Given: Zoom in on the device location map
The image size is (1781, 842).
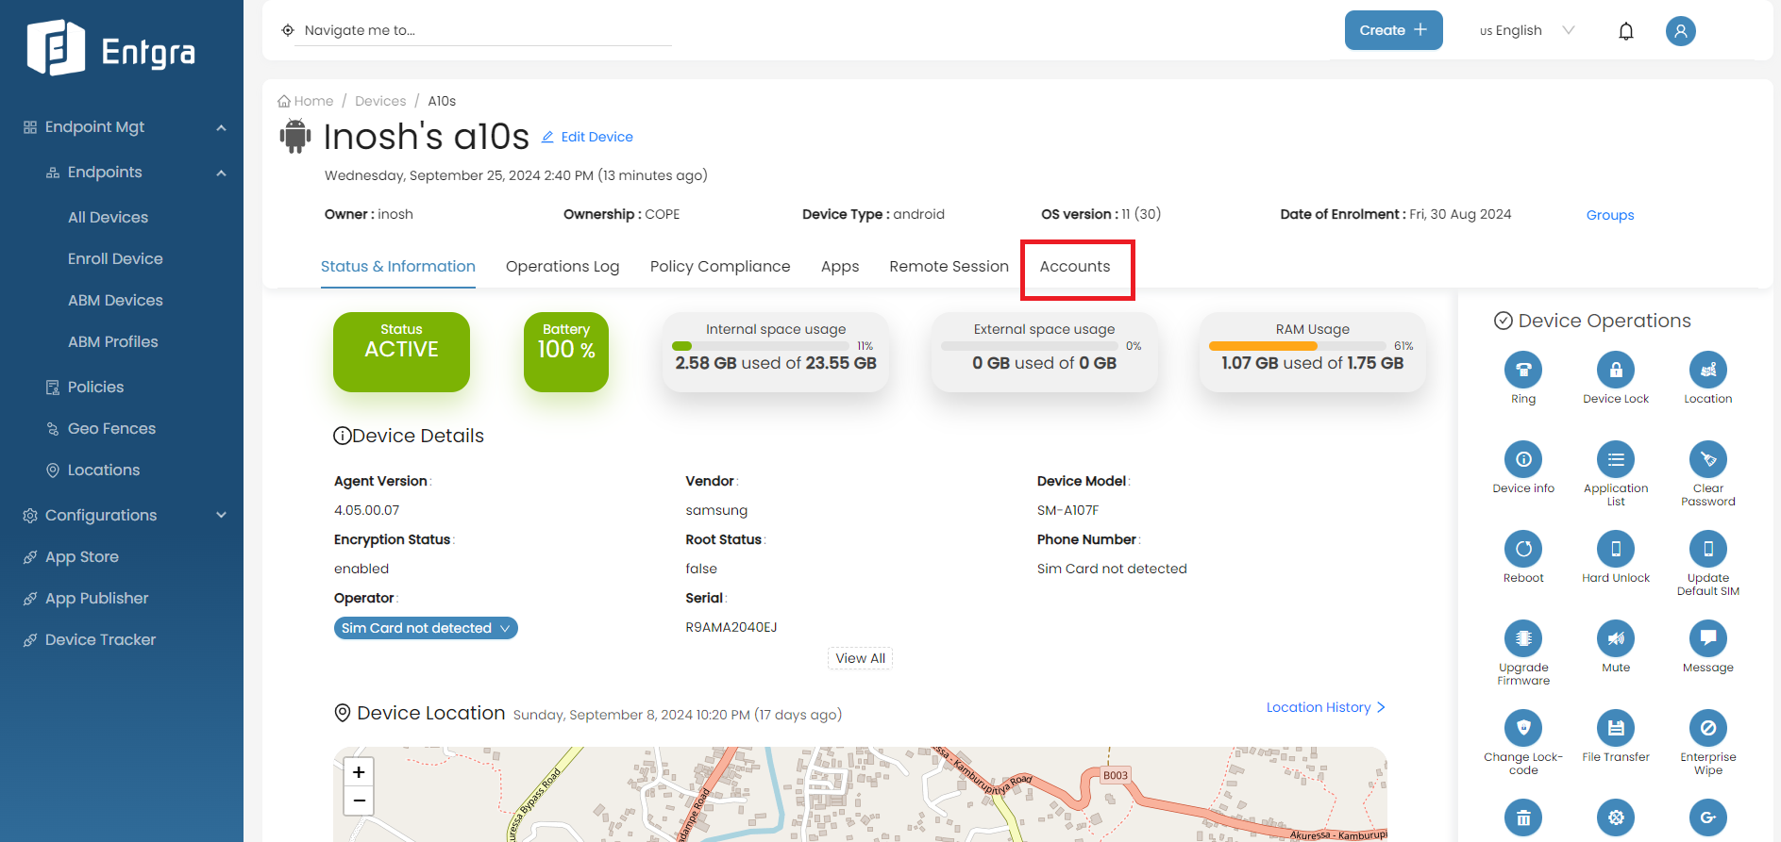Looking at the screenshot, I should [359, 772].
